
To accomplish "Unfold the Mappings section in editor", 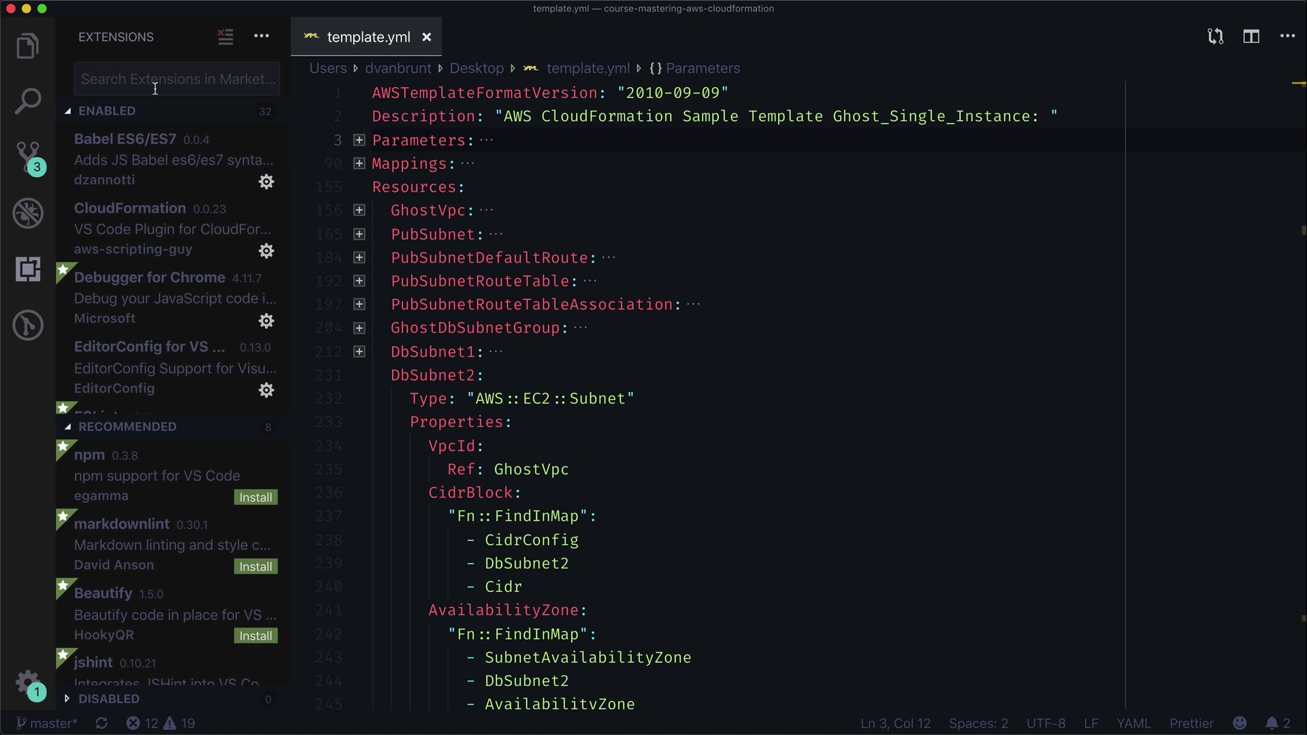I will [x=359, y=163].
